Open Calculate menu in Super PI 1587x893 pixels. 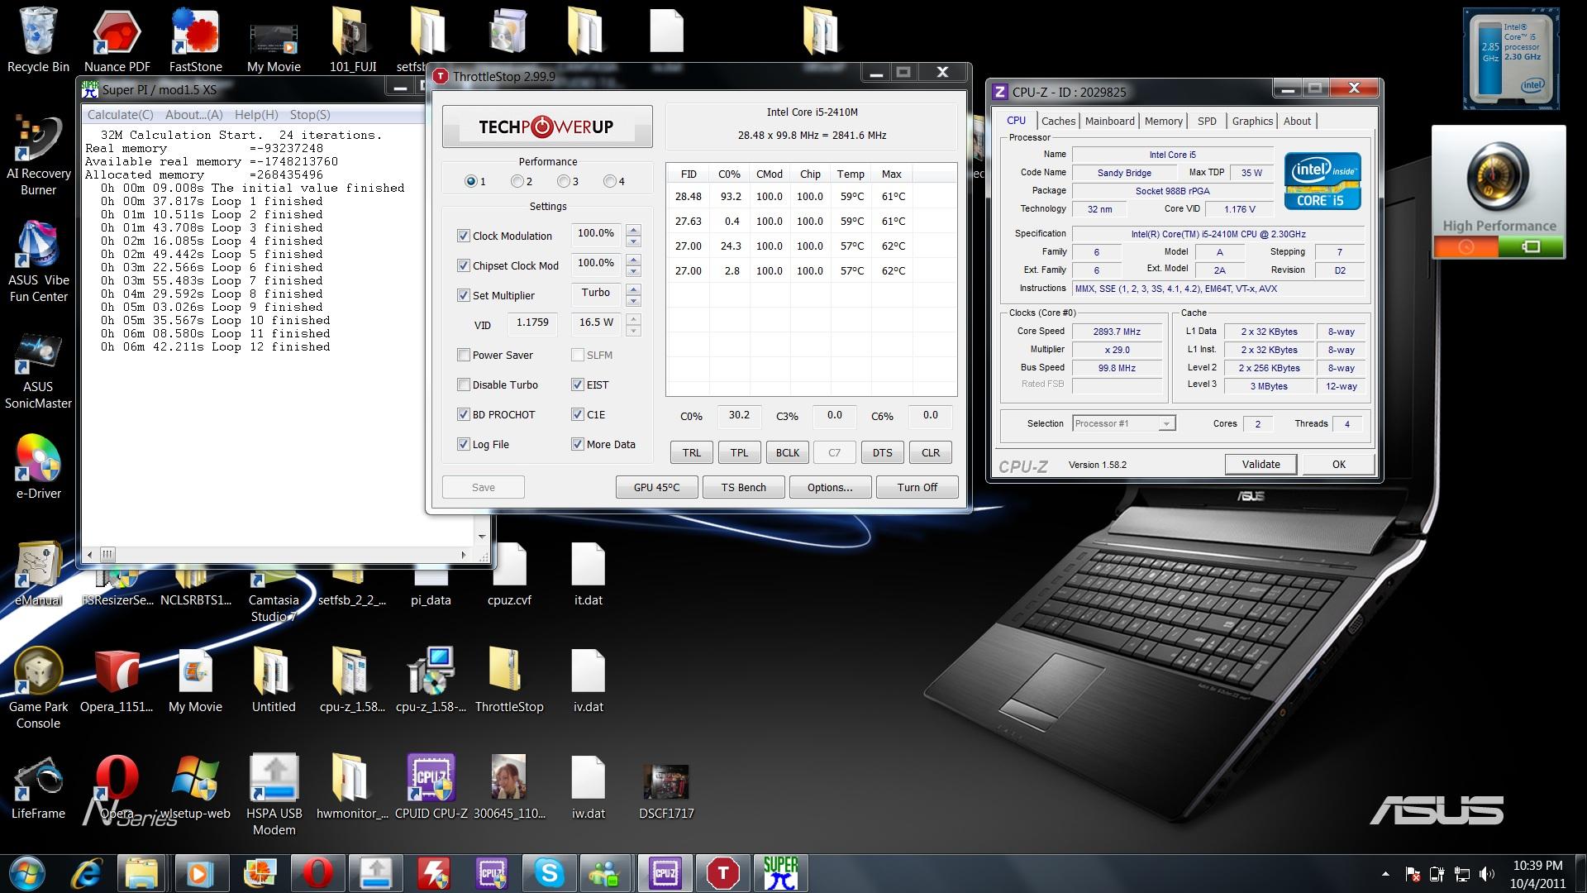point(120,115)
